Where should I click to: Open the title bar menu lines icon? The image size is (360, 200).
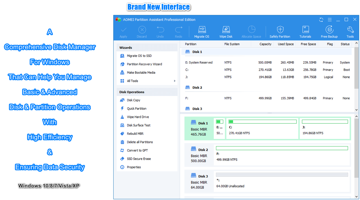330,20
